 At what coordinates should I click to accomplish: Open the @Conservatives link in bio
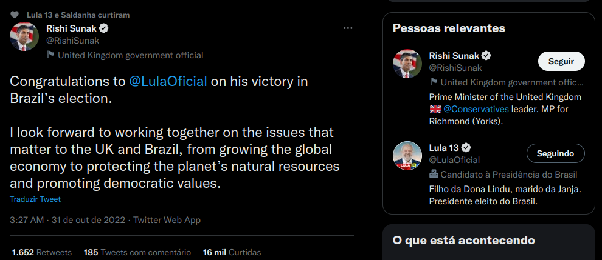coord(476,109)
